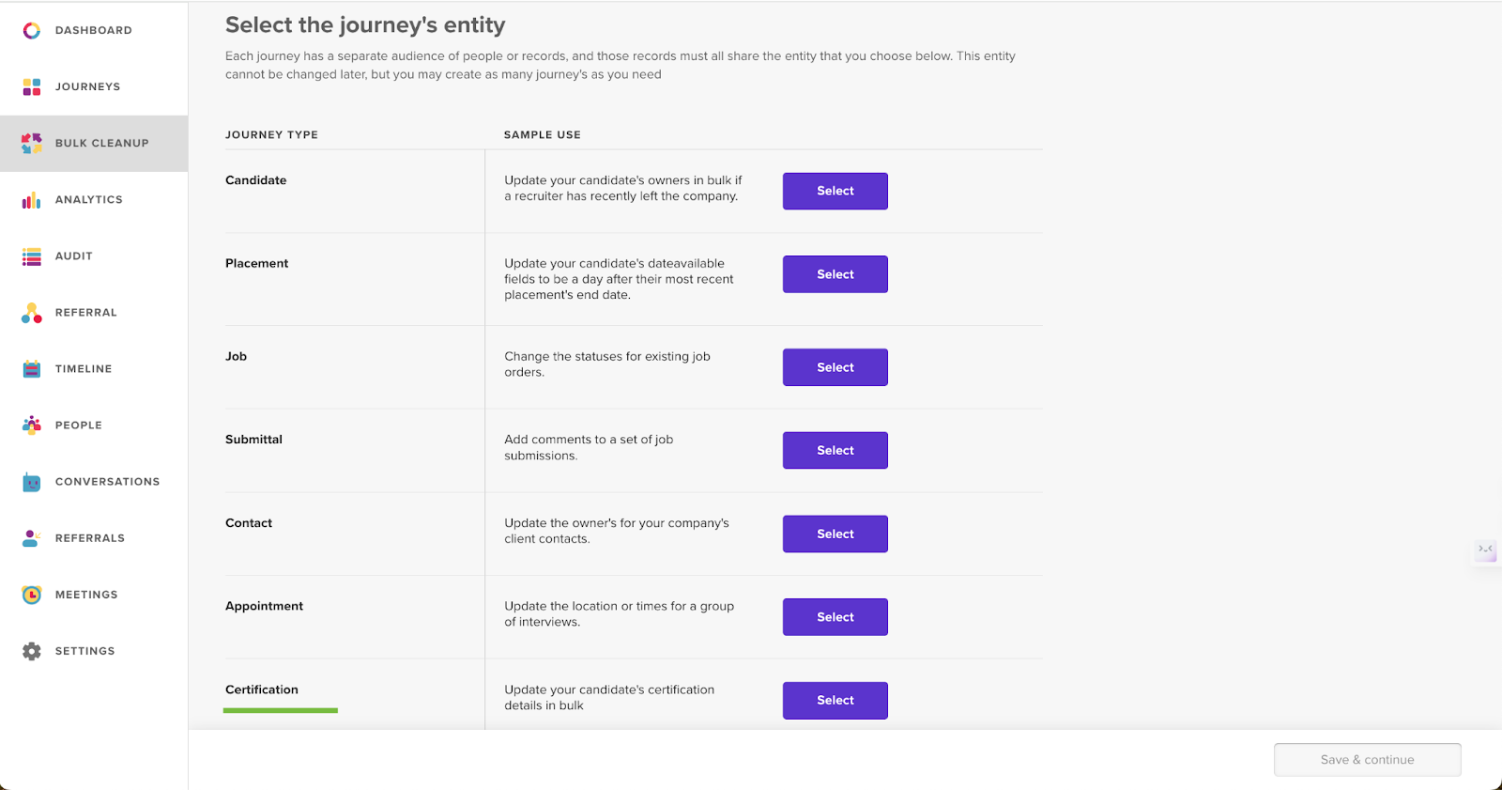Click the Referral label in sidebar
The height and width of the screenshot is (790, 1502).
click(x=86, y=313)
